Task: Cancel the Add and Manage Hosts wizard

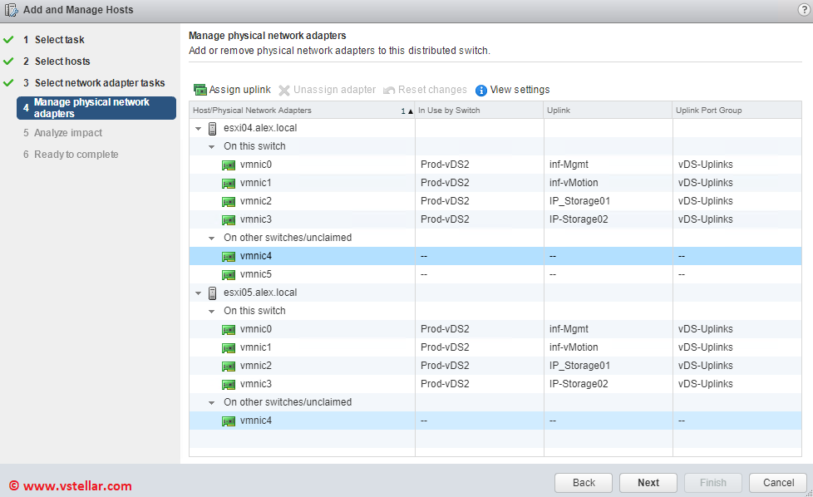Action: [x=777, y=483]
